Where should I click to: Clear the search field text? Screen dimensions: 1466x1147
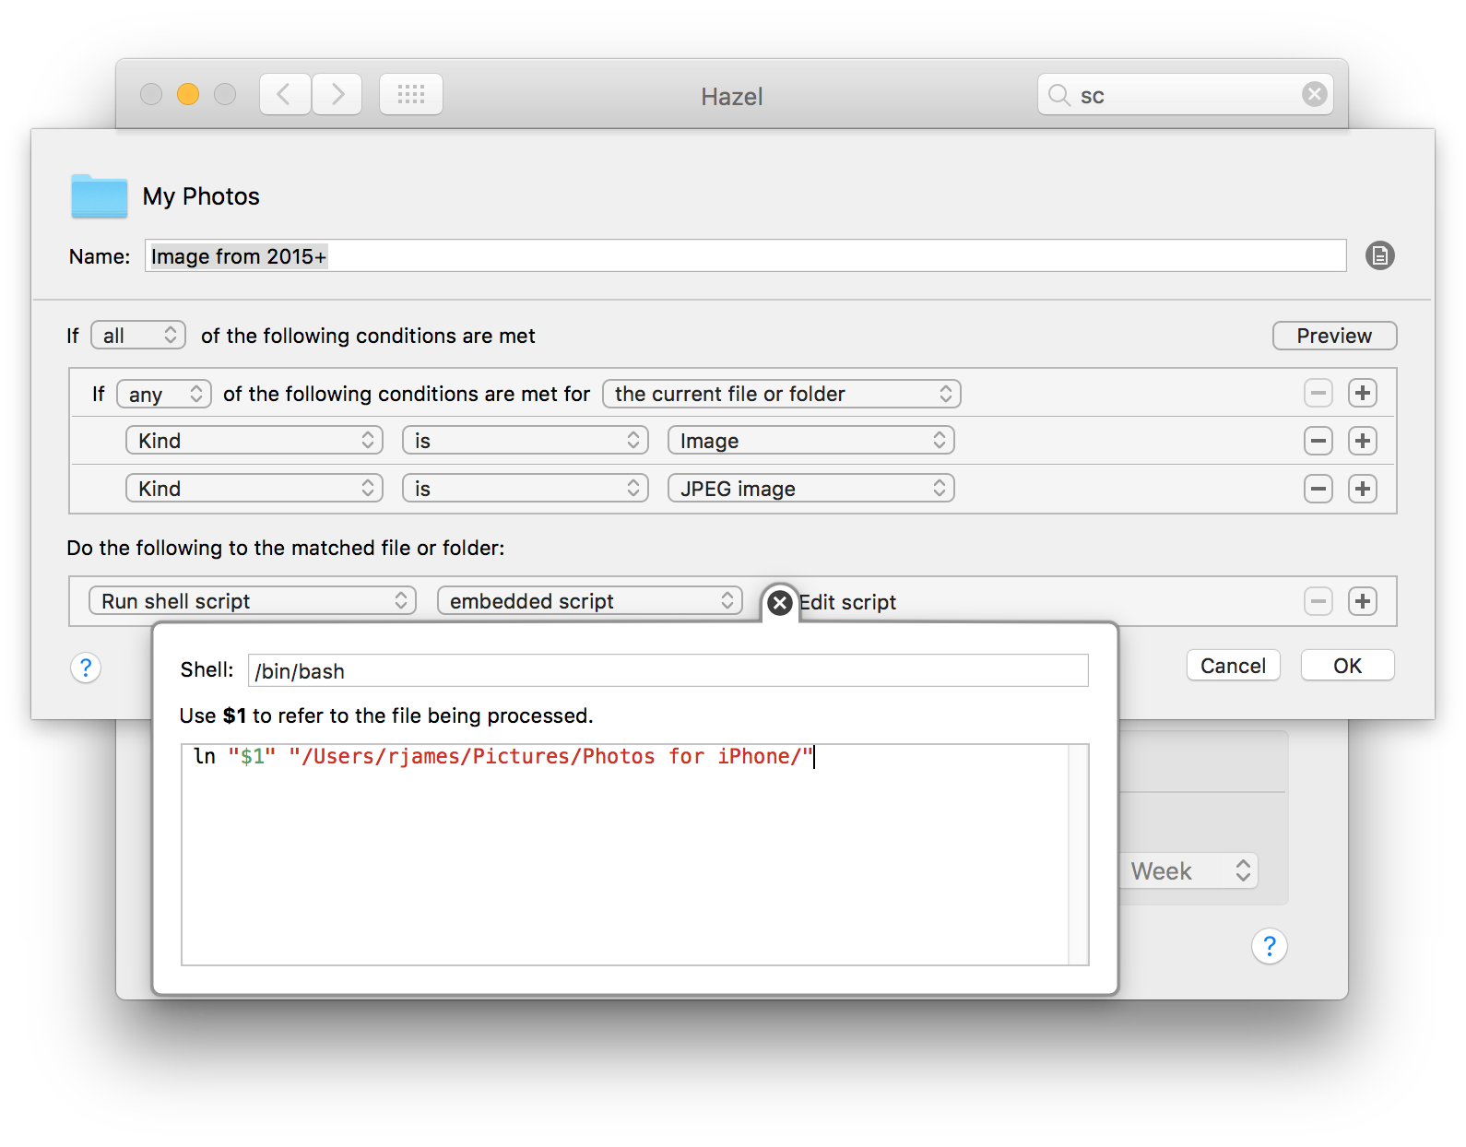[x=1314, y=94]
